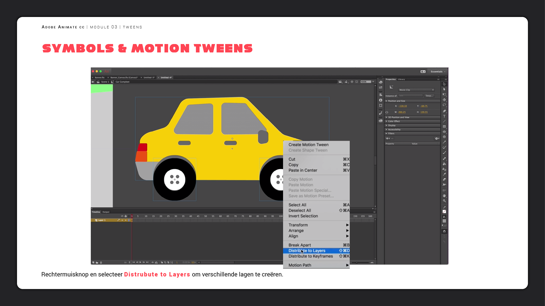Open the Essentials workspace dropdown
The width and height of the screenshot is (545, 306).
[x=438, y=72]
